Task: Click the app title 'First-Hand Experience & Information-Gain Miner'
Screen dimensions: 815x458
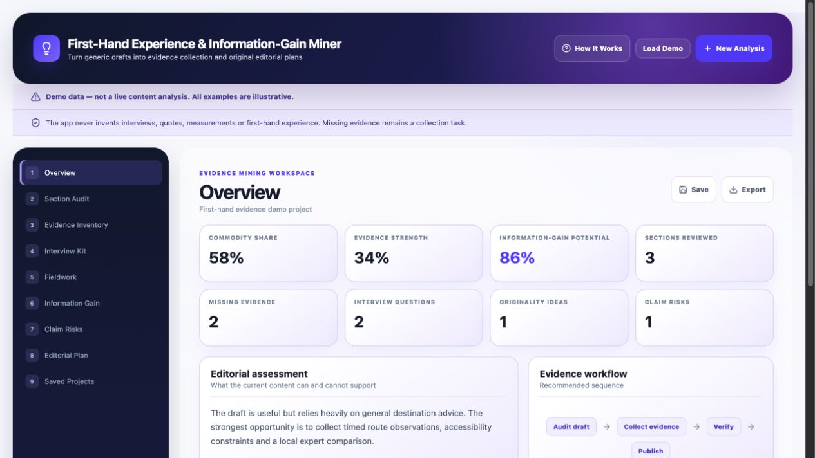Action: tap(204, 44)
